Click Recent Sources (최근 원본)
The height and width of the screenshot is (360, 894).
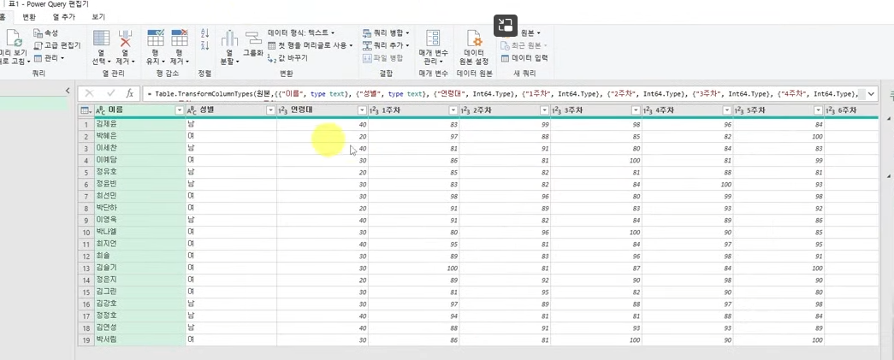point(524,45)
